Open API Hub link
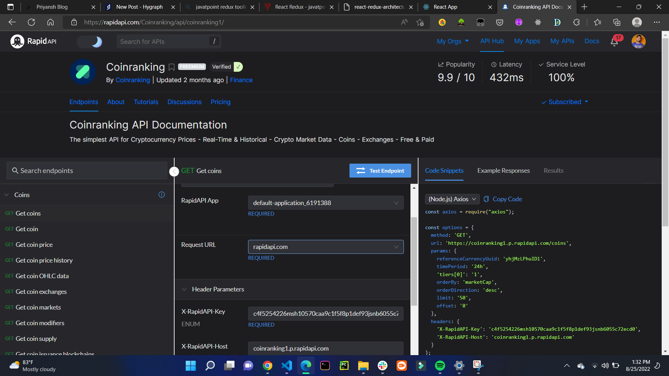The height and width of the screenshot is (376, 669). coord(492,41)
